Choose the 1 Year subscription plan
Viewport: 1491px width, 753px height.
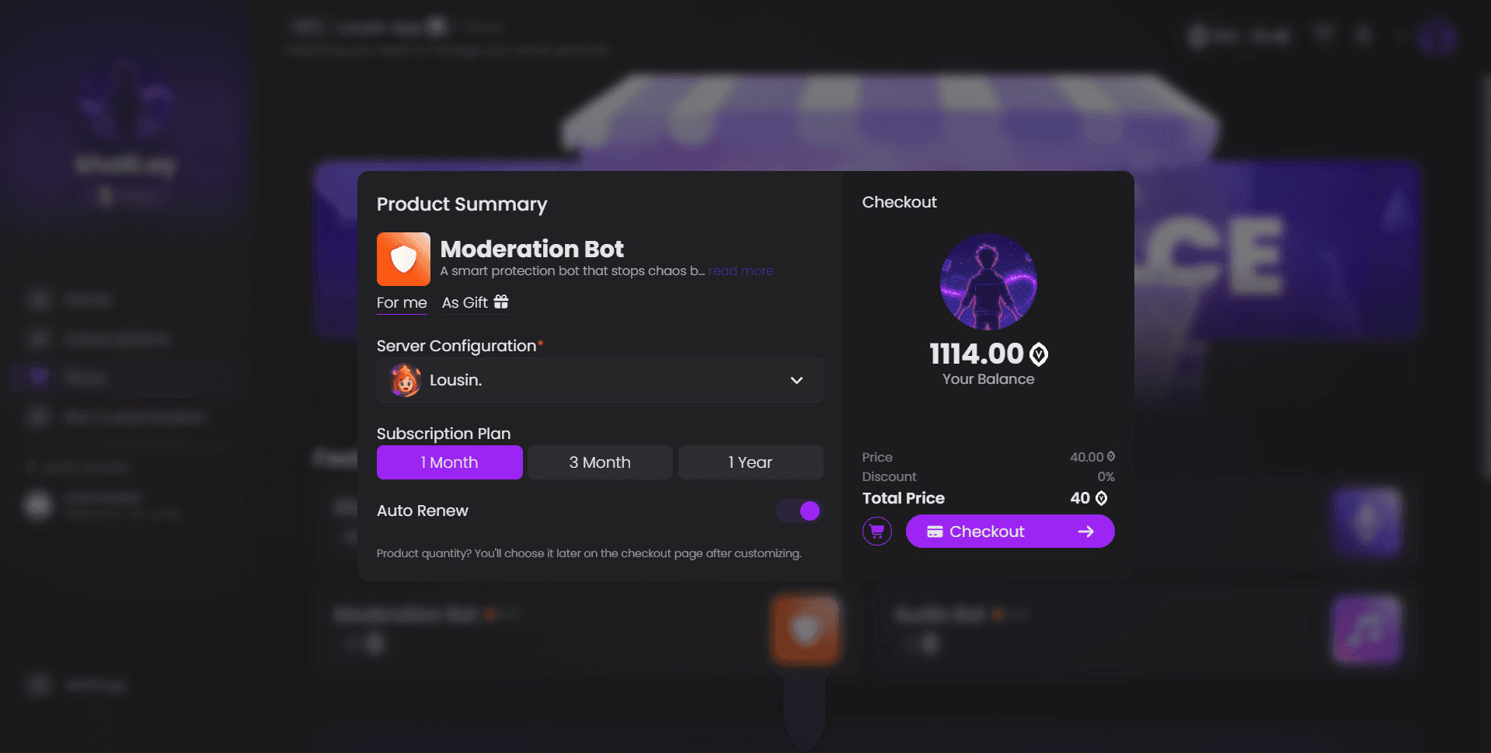pyautogui.click(x=751, y=462)
